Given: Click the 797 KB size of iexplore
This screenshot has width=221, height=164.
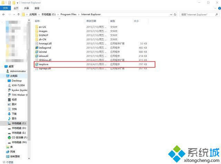Looking at the screenshot, I should coord(143,64).
